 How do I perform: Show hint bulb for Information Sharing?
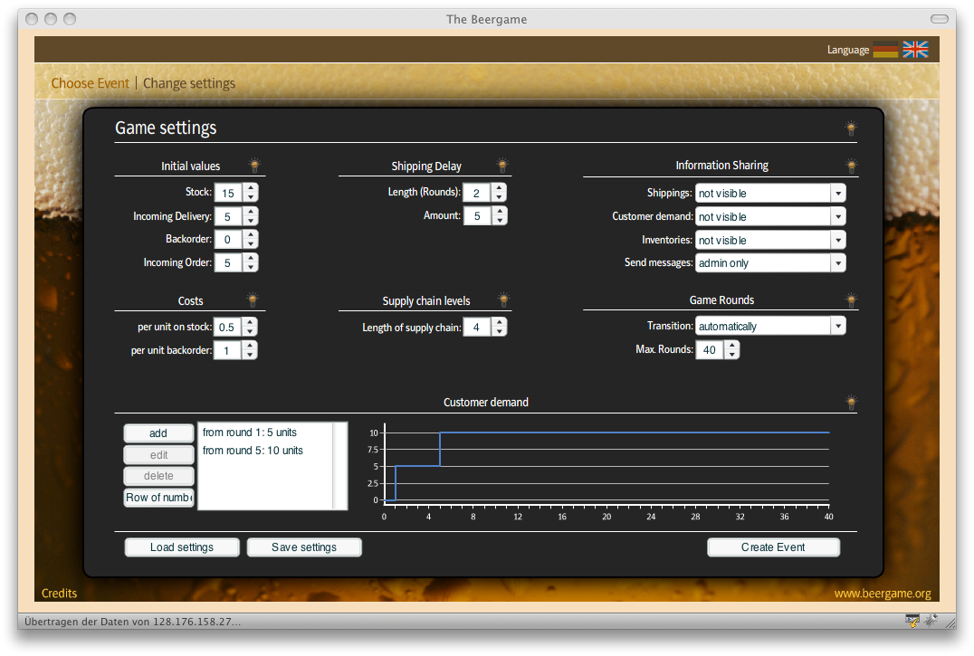851,166
